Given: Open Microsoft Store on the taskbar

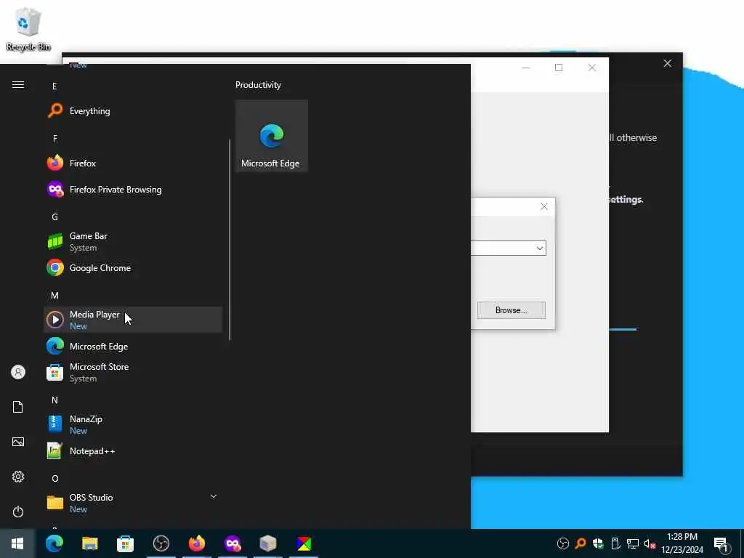Looking at the screenshot, I should [125, 543].
